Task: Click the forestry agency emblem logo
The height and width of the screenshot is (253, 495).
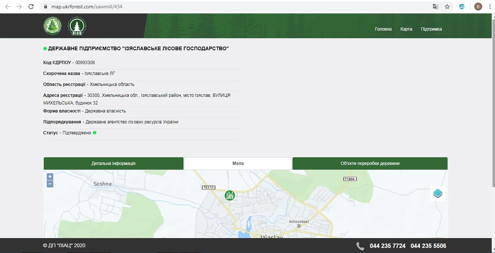Action: coord(53,26)
